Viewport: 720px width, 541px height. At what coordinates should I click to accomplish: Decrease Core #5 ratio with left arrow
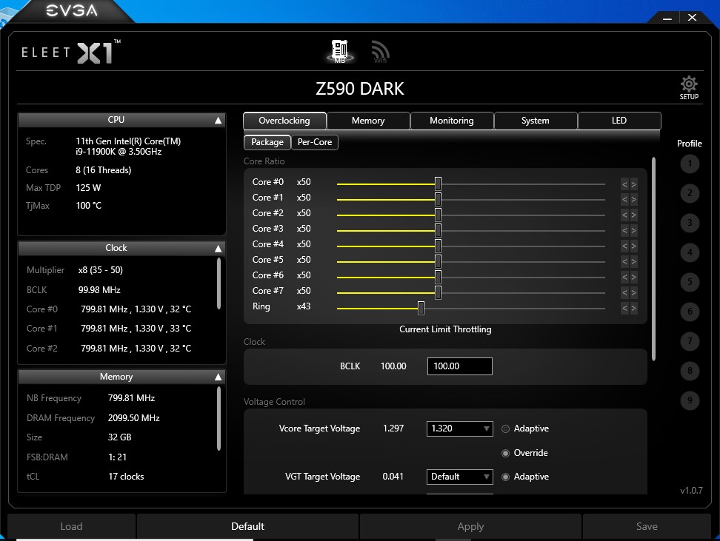[624, 262]
